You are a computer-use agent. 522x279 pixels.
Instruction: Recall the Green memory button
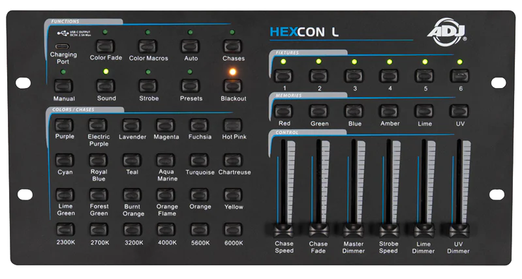(x=318, y=111)
